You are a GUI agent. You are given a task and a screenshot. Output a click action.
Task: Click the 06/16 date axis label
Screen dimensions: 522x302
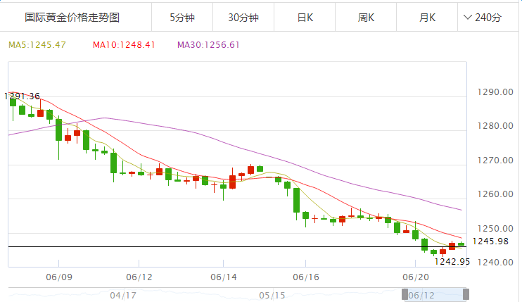click(305, 277)
